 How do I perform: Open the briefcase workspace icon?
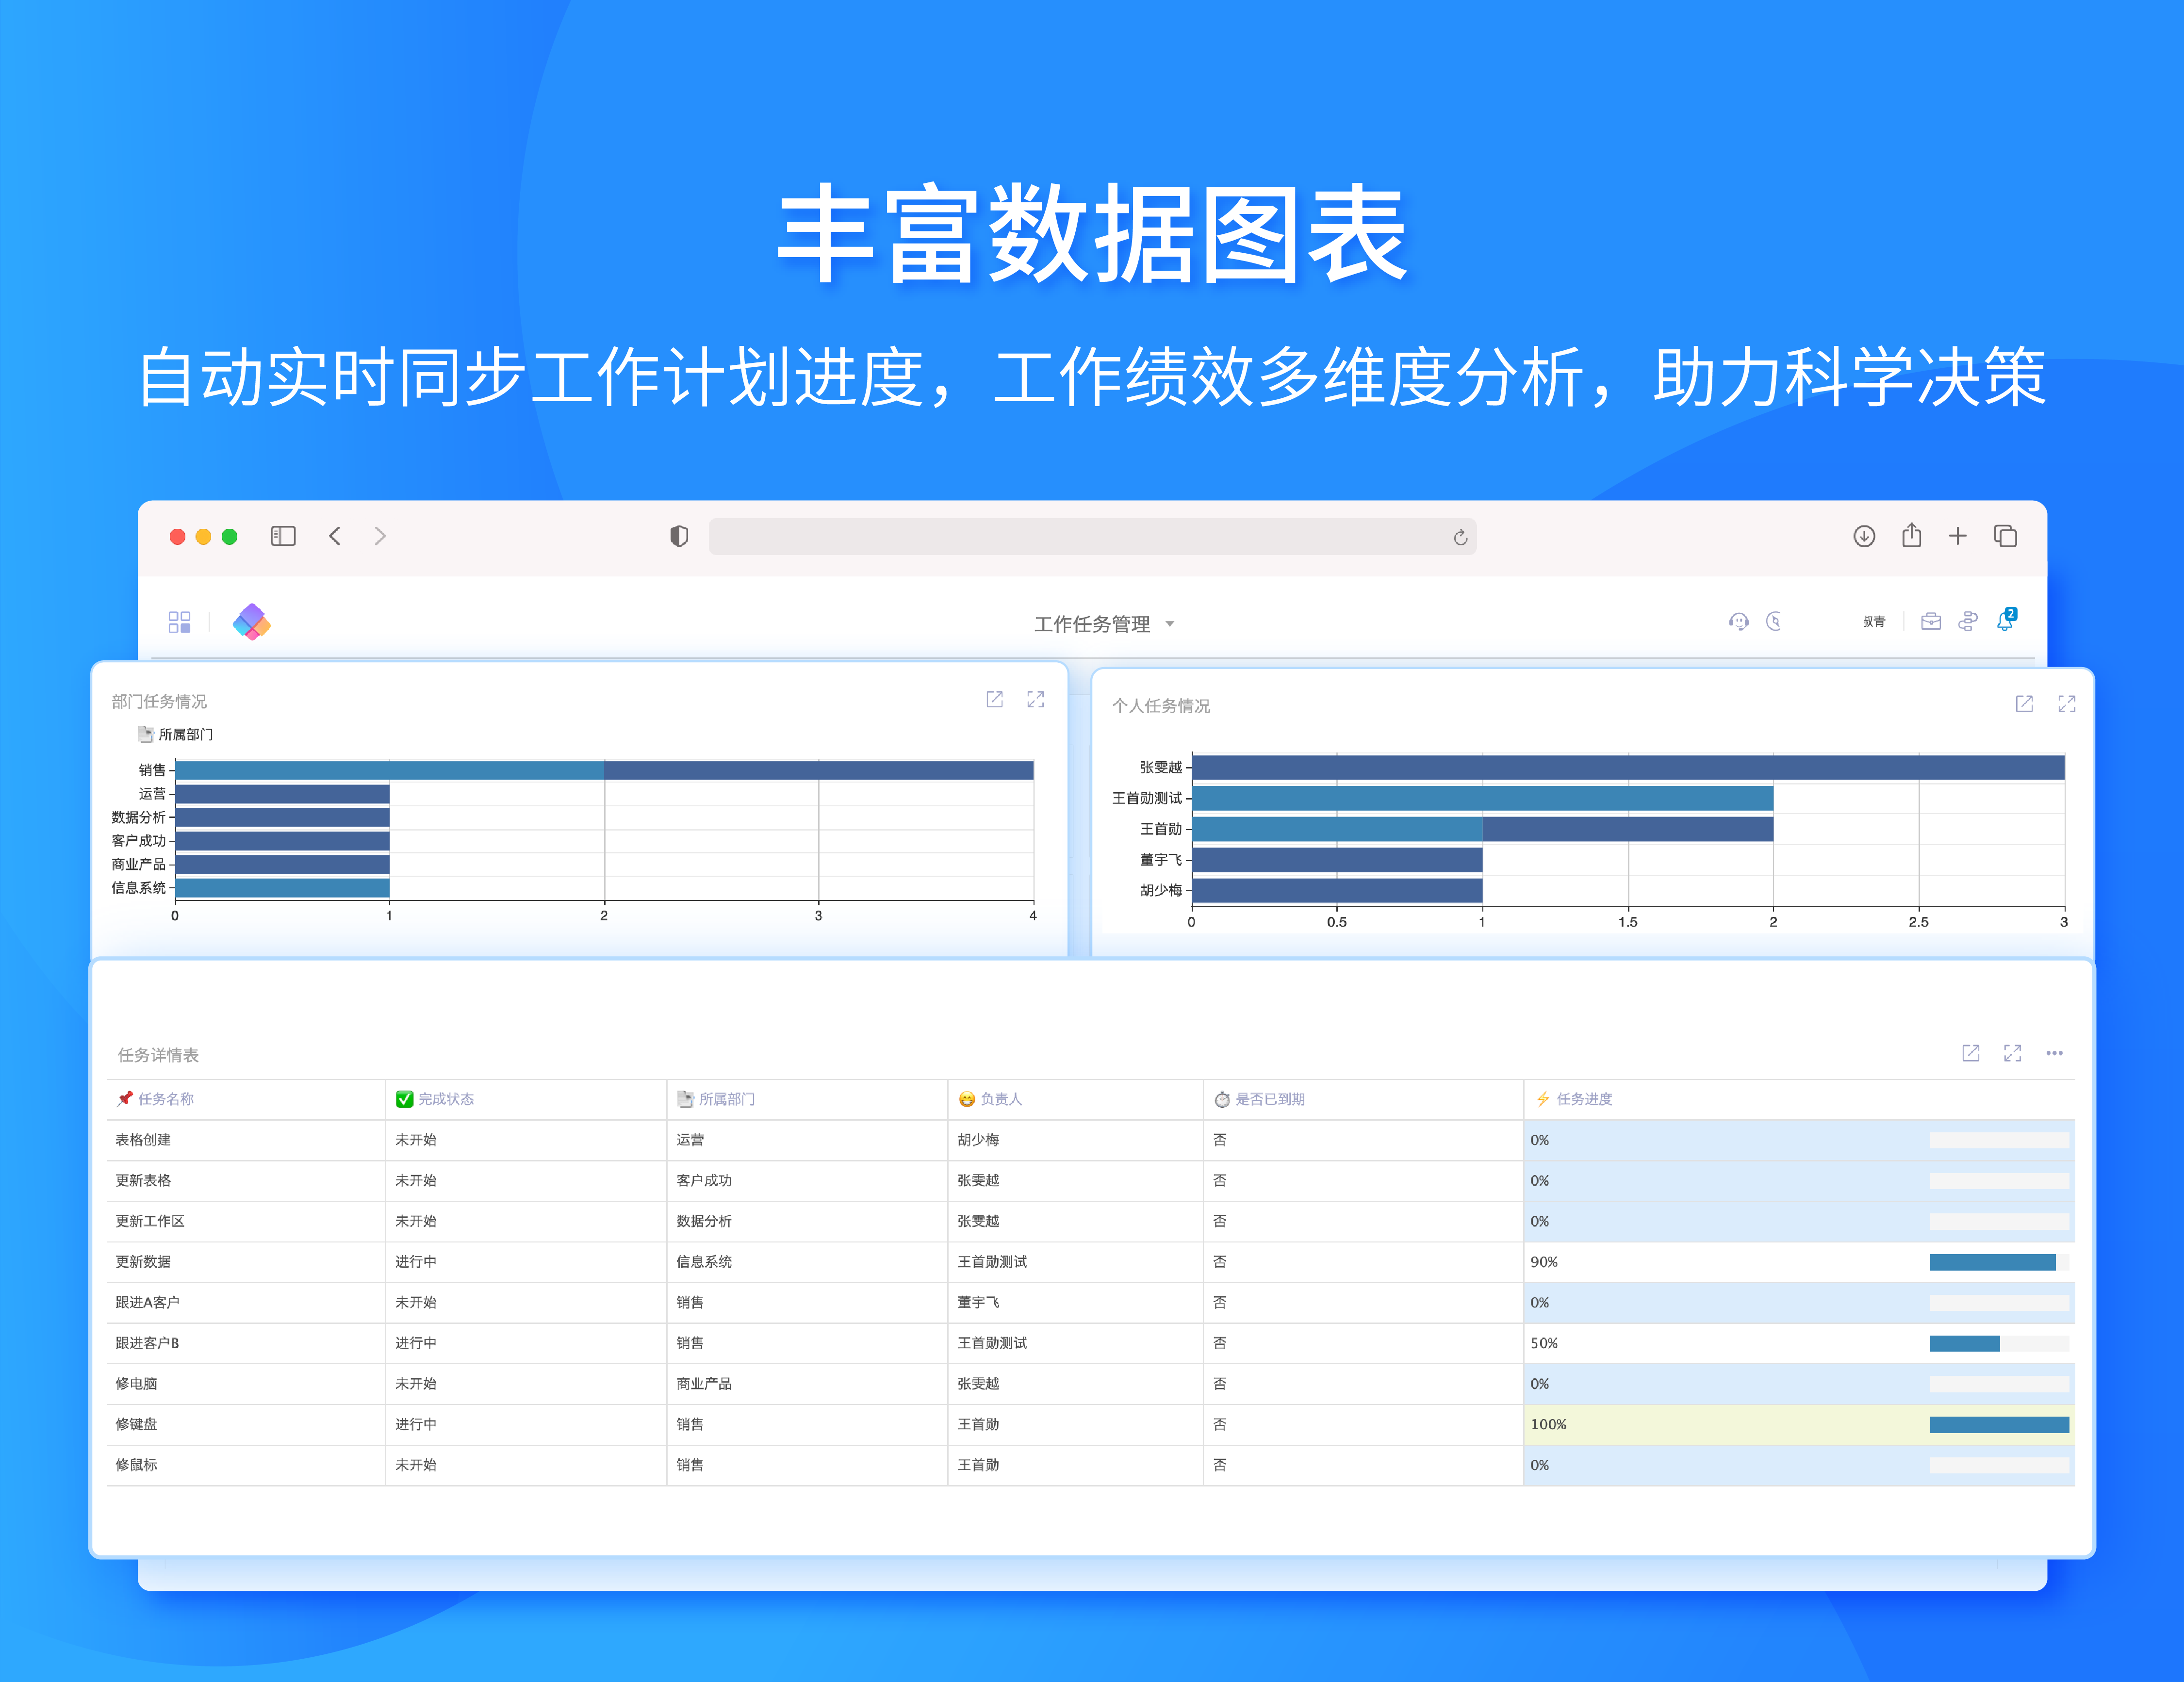1931,622
